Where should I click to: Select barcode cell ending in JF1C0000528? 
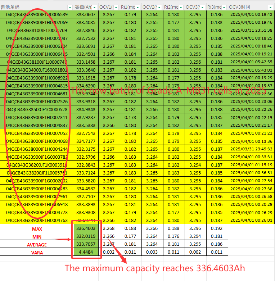[37, 109]
